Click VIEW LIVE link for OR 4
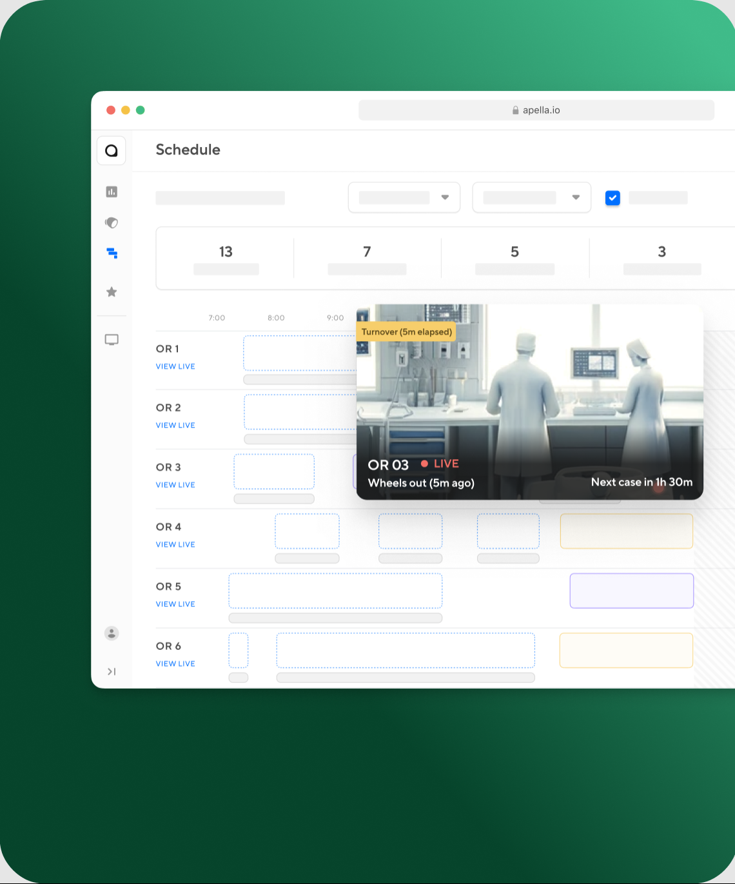This screenshot has height=884, width=735. [175, 545]
